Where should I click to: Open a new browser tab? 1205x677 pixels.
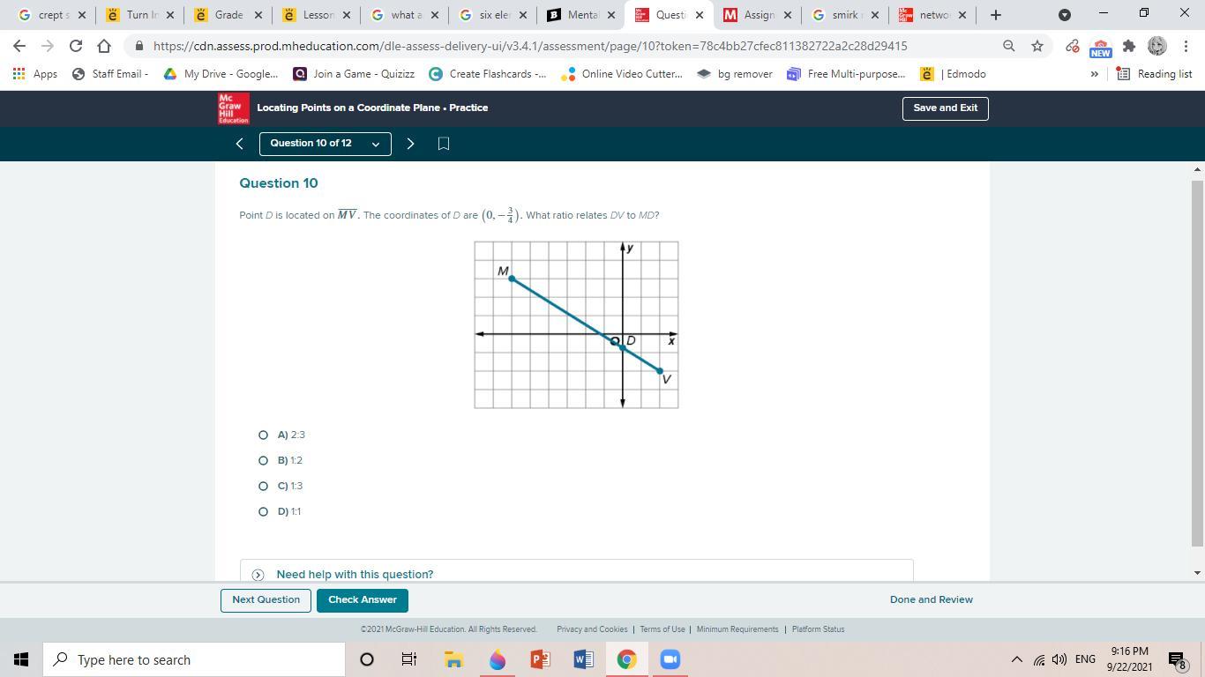[x=995, y=15]
